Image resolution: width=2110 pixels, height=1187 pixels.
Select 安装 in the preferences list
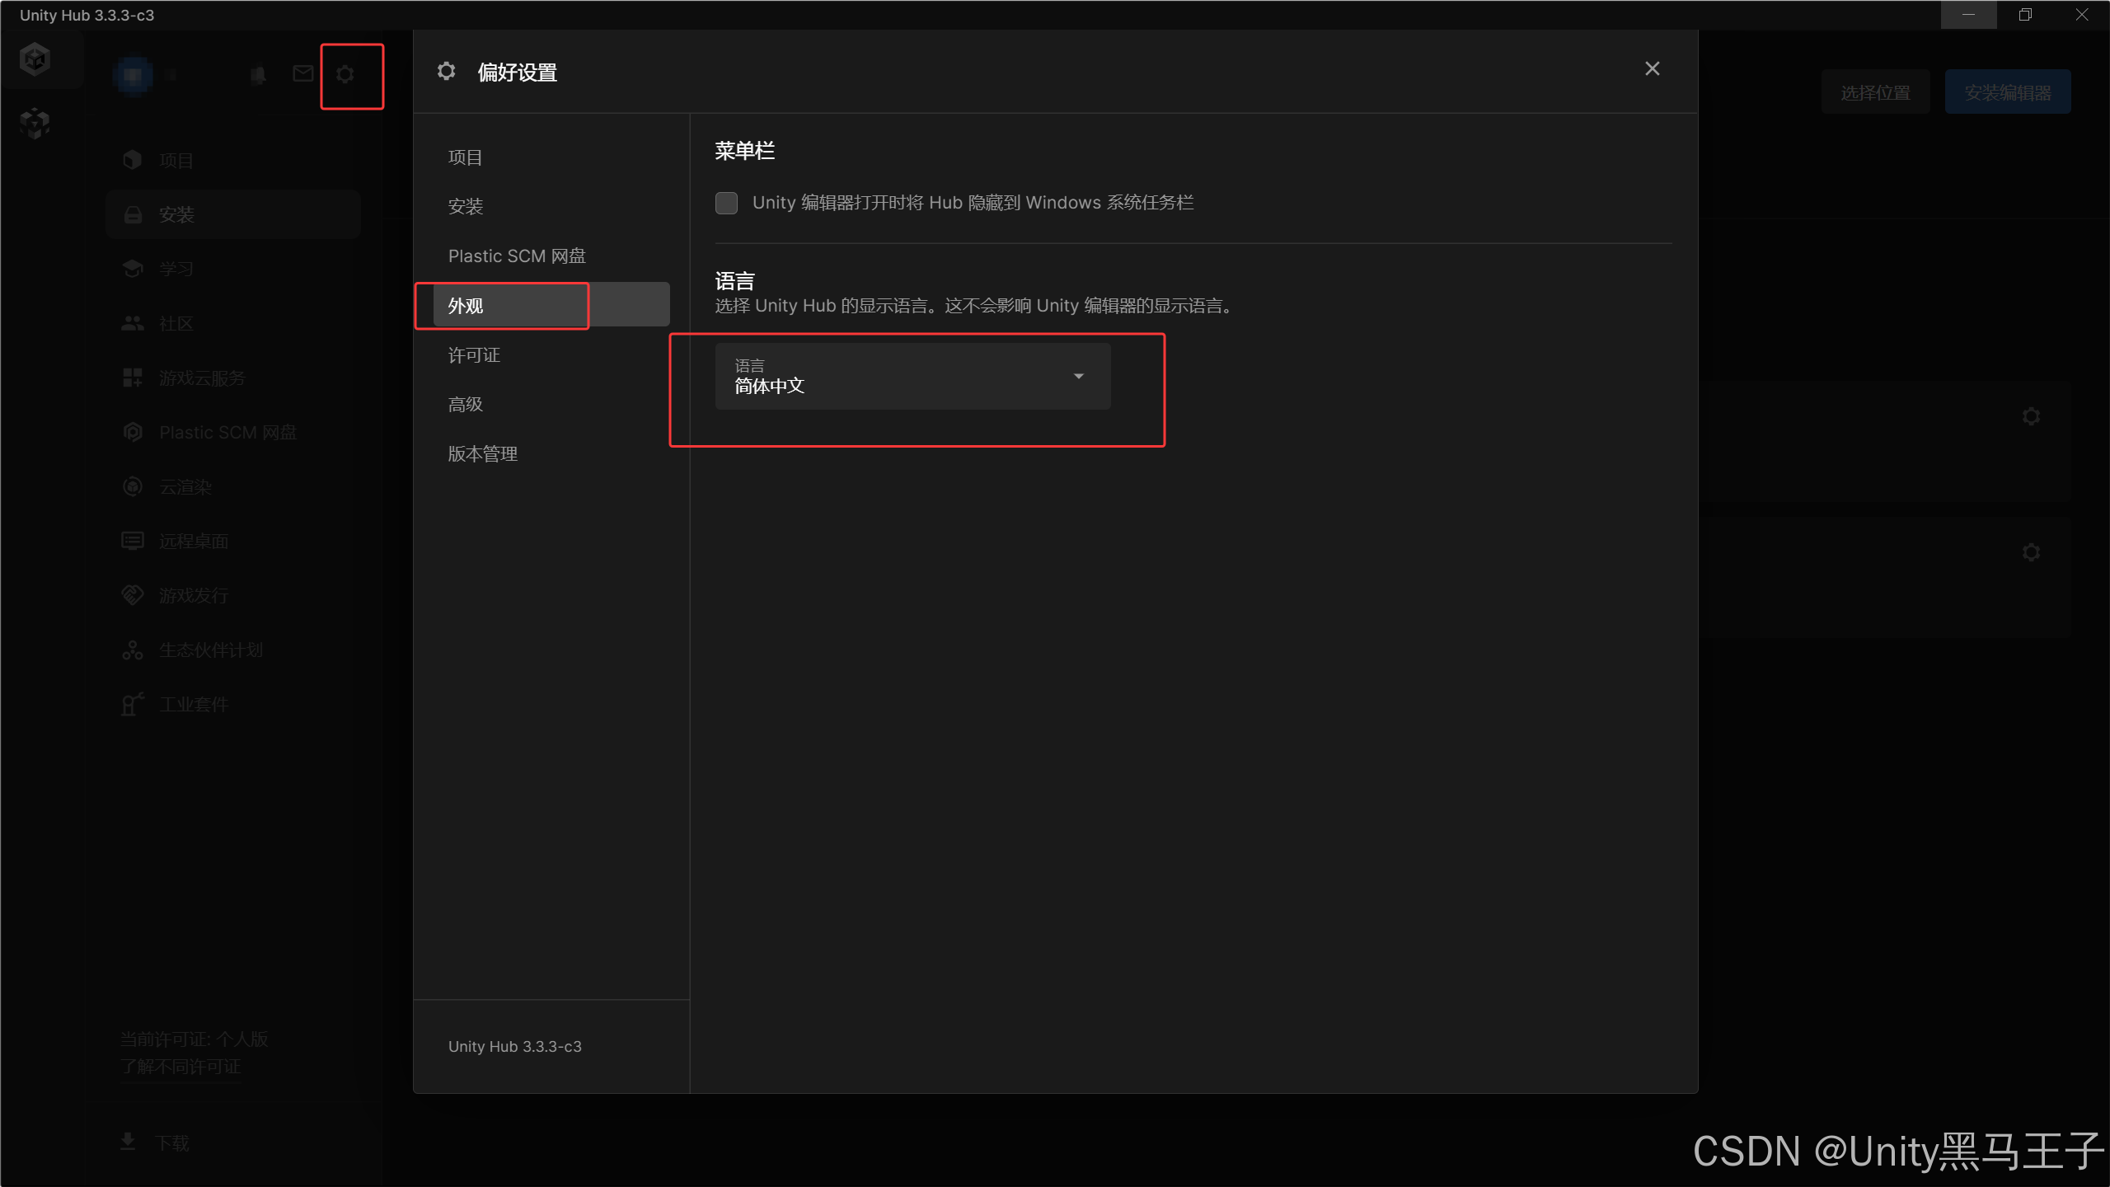pos(551,206)
